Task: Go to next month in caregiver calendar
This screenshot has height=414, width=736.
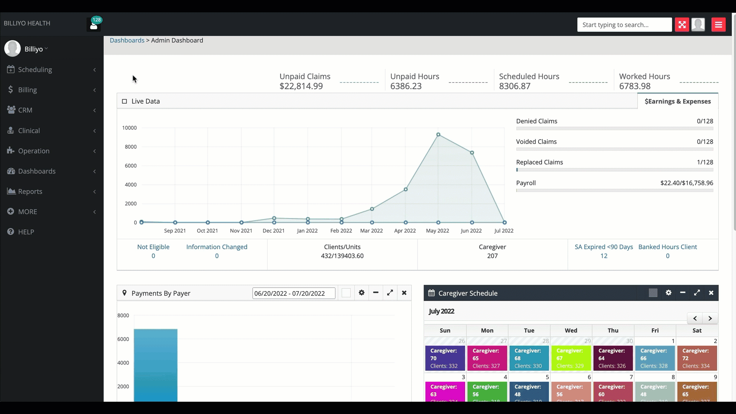Action: click(710, 319)
